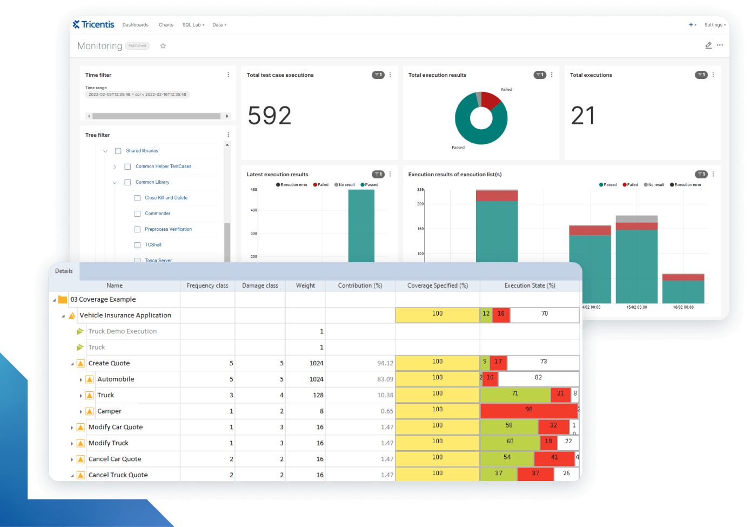Open the Settings menu

click(714, 25)
